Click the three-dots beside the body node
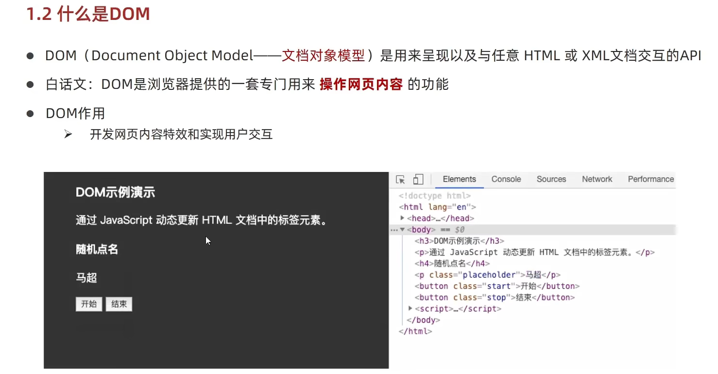 tap(394, 230)
